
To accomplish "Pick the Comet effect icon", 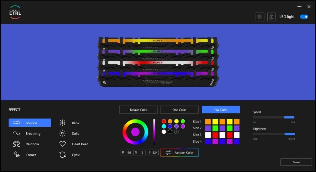I will point(17,155).
